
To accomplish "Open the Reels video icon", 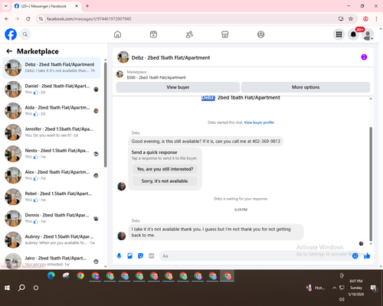I will [153, 34].
